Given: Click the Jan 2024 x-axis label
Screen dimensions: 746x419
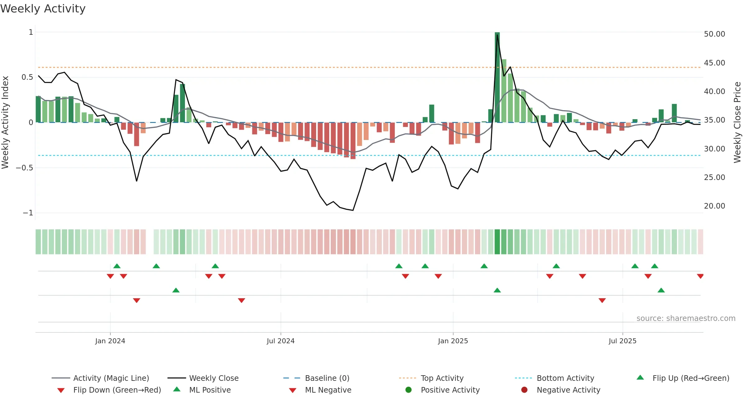Looking at the screenshot, I should point(110,341).
